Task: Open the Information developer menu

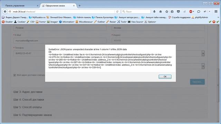Action: point(67,22)
